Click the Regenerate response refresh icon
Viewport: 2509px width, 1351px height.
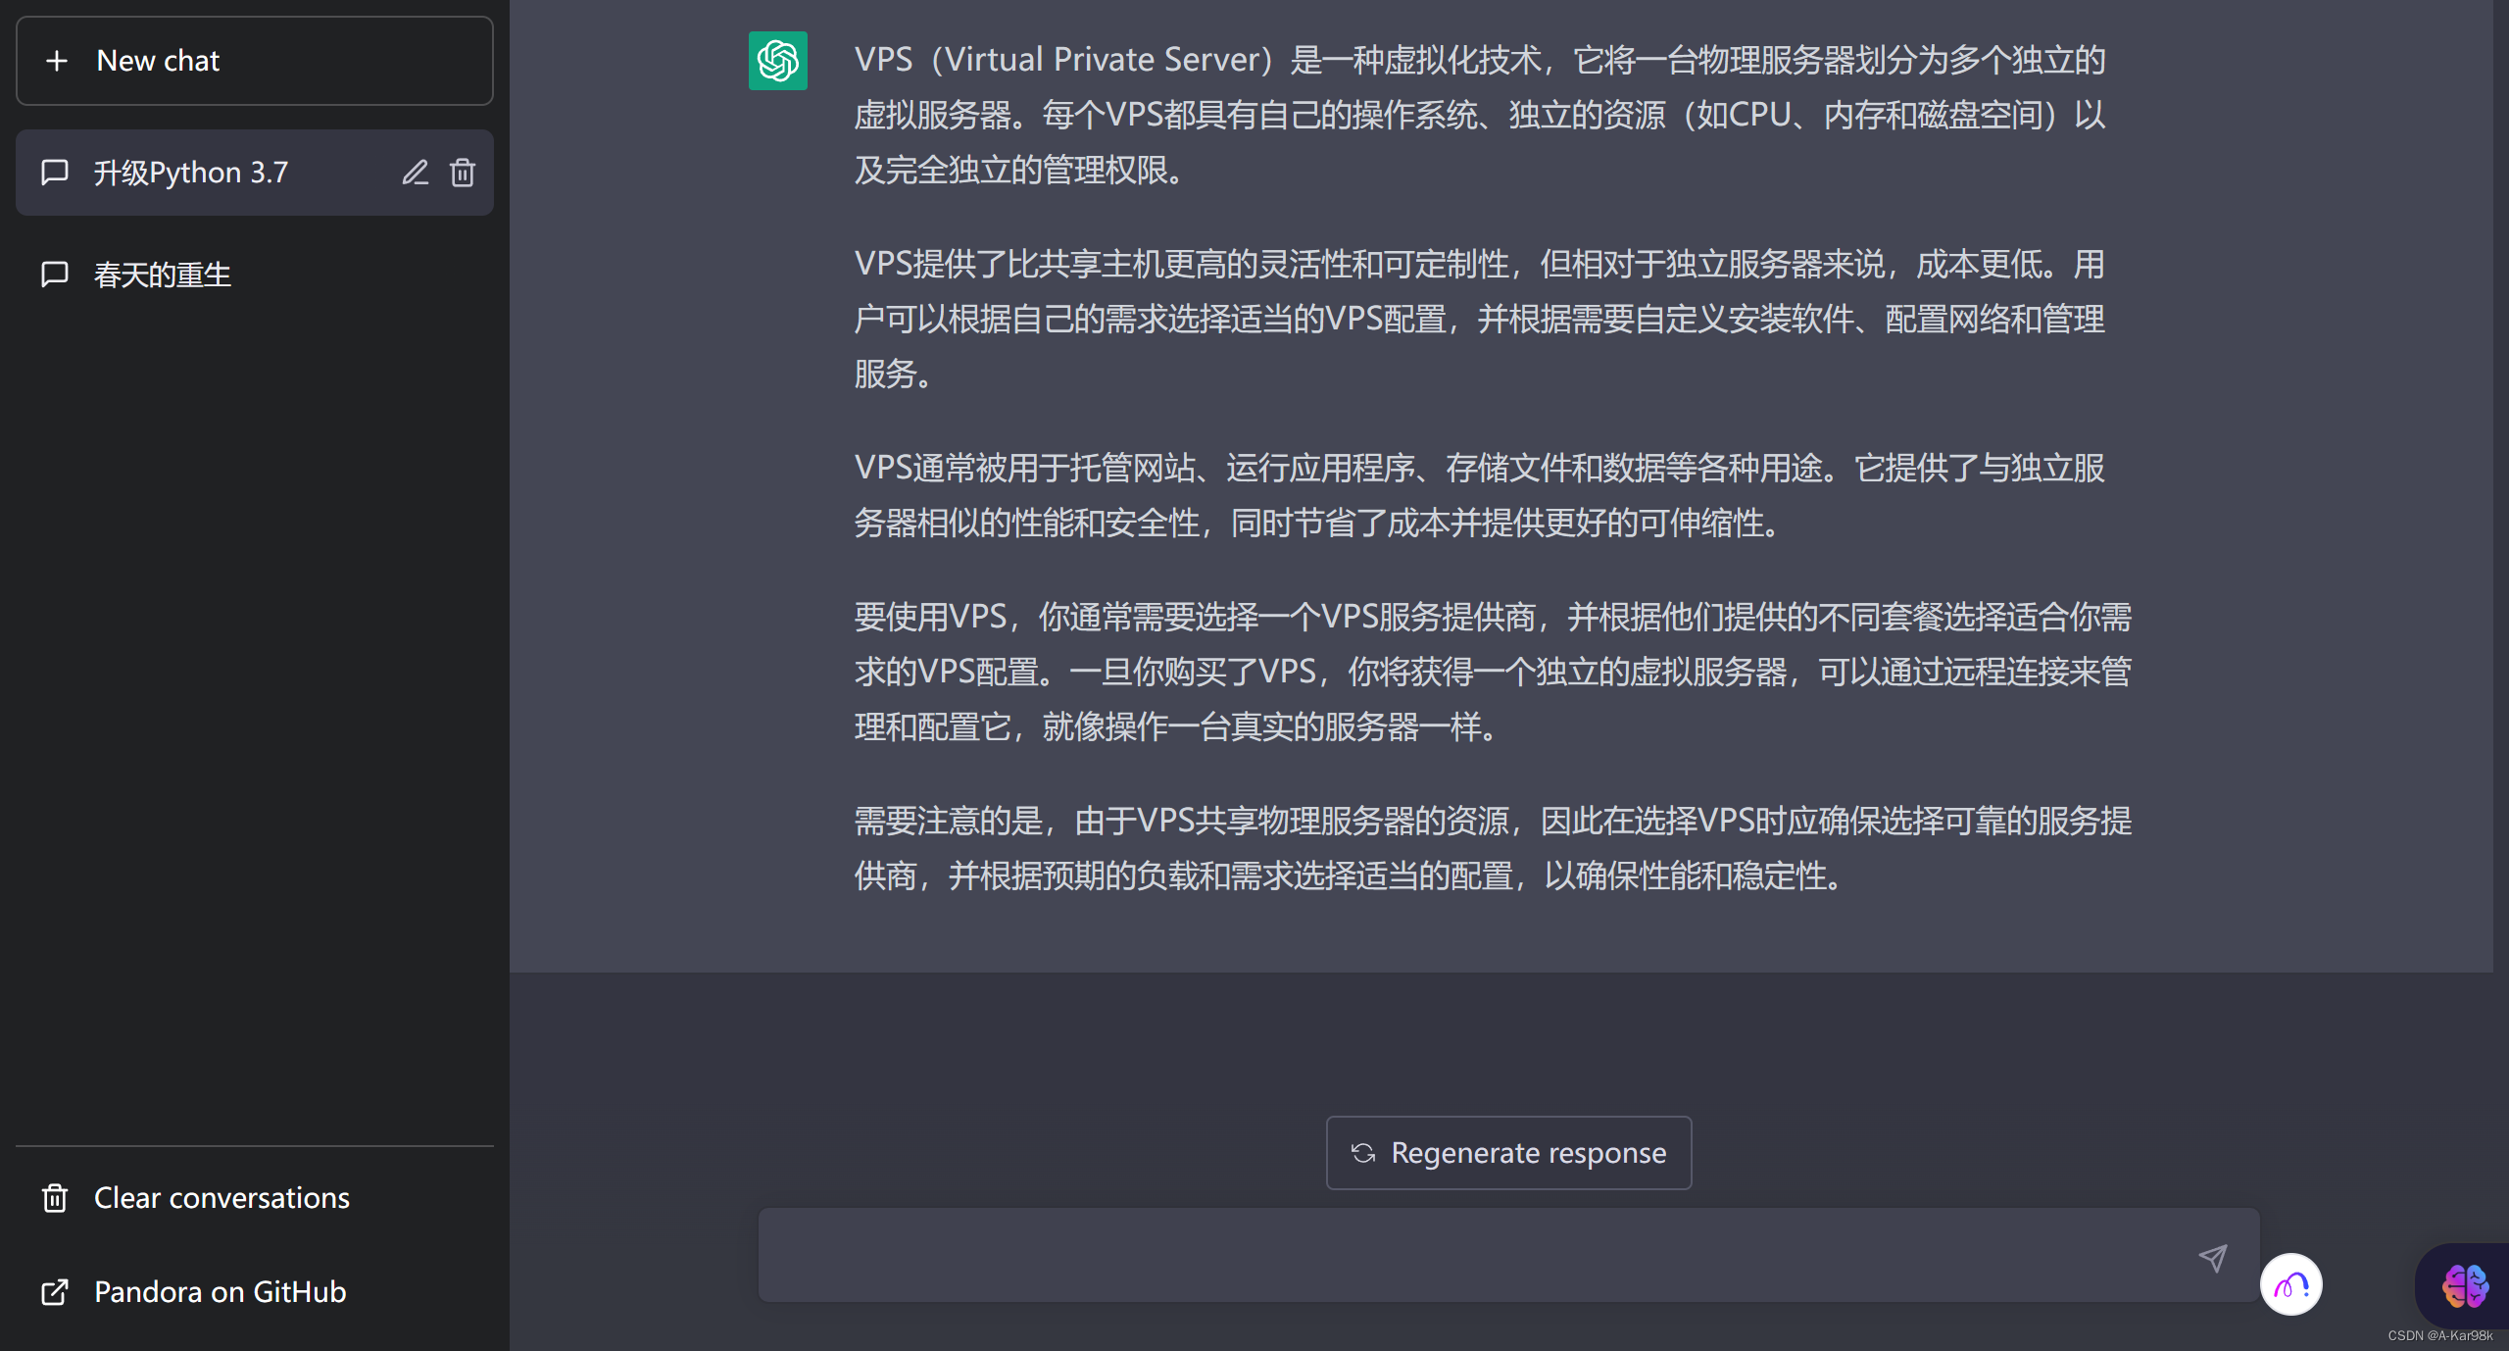(x=1363, y=1151)
